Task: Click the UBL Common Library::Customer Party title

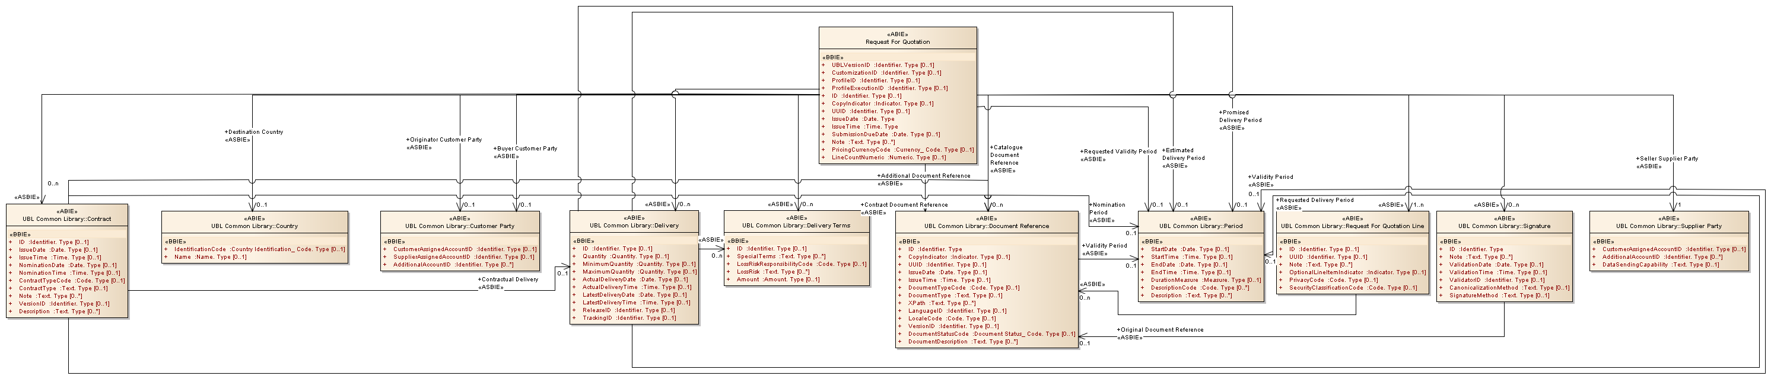Action: pyautogui.click(x=459, y=226)
